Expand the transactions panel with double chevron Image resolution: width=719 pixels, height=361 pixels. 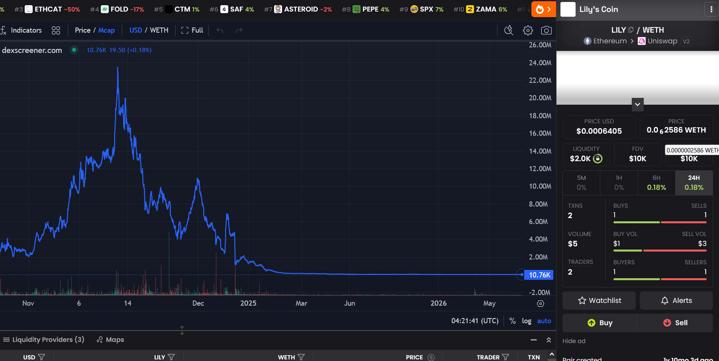point(549,340)
